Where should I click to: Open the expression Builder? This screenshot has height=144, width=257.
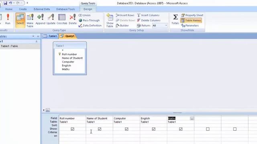click(122, 26)
